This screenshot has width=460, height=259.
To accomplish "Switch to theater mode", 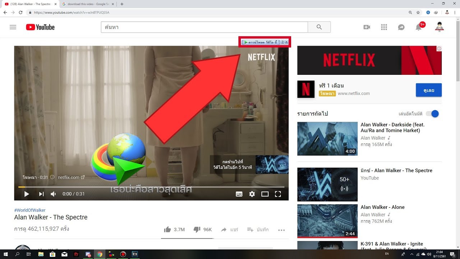I will tap(265, 194).
